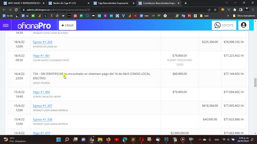The width and height of the screenshot is (257, 144).
Task: Select name DIEGO POVEDA
Action: pos(41,83)
